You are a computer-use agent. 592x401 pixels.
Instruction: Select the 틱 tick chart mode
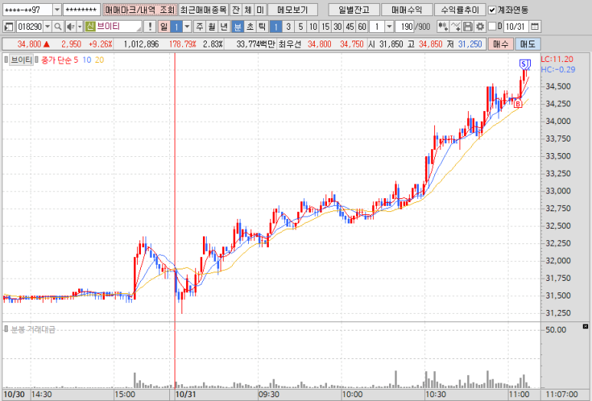click(262, 27)
